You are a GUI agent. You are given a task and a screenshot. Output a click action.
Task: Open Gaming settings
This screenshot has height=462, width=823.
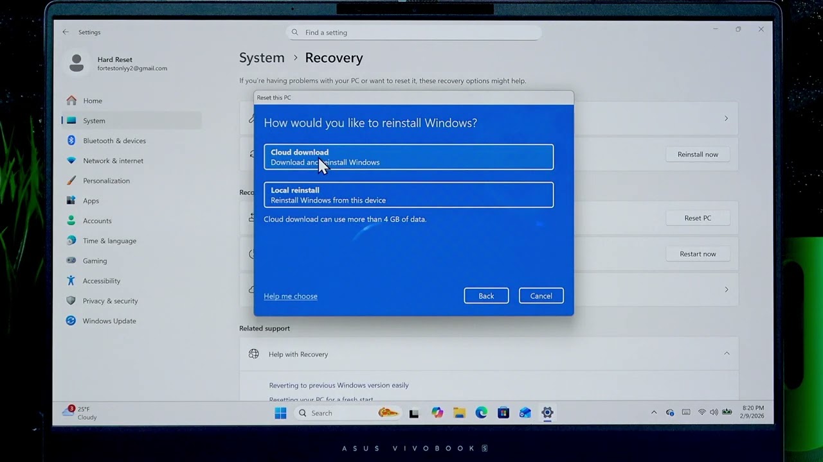[132, 261]
